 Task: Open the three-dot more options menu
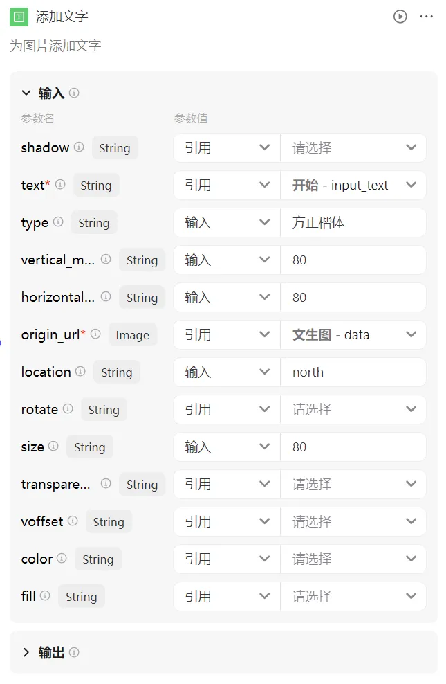point(426,17)
